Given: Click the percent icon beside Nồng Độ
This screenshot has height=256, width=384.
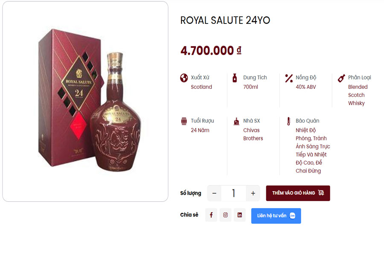Looking at the screenshot, I should 289,78.
